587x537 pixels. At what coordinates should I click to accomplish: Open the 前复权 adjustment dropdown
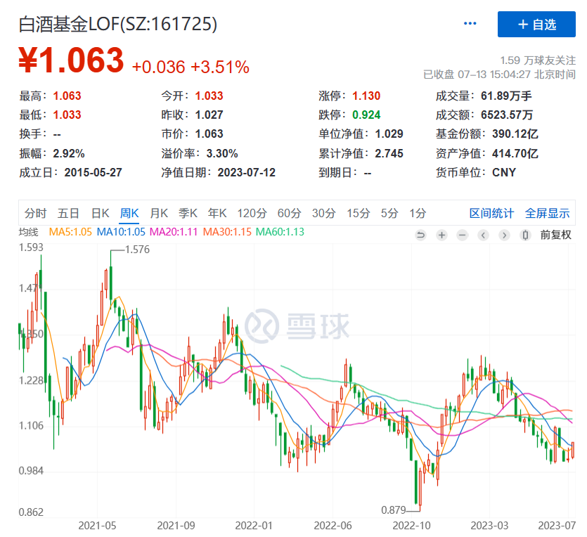click(x=555, y=235)
